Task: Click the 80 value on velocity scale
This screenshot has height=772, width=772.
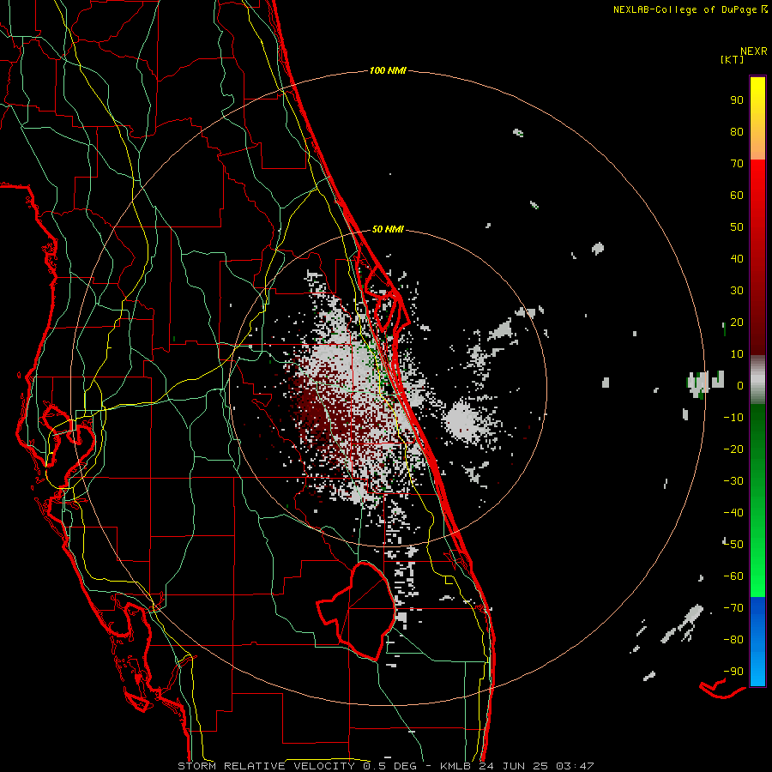Action: click(x=737, y=131)
